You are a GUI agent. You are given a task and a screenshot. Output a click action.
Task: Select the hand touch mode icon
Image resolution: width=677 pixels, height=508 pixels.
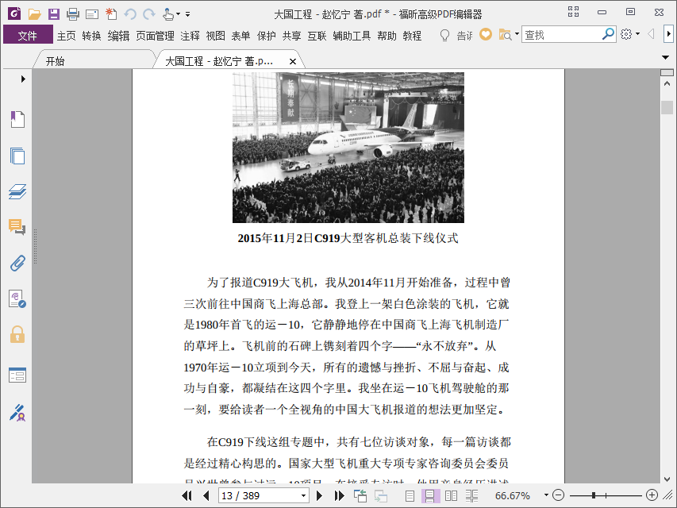pyautogui.click(x=168, y=14)
